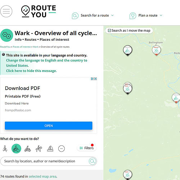This screenshot has width=180, height=180.
Task: Click the Search for a route magnifier icon
Action: tap(75, 16)
